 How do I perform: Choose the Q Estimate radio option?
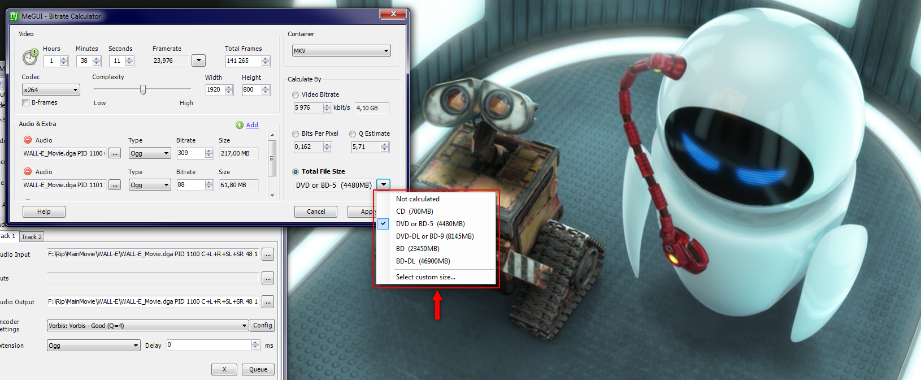click(353, 134)
